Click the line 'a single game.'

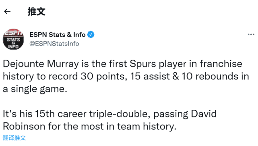(x=35, y=89)
